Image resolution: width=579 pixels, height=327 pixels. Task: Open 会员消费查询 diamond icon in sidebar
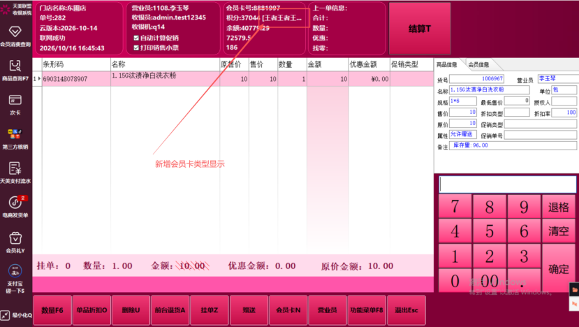15,31
